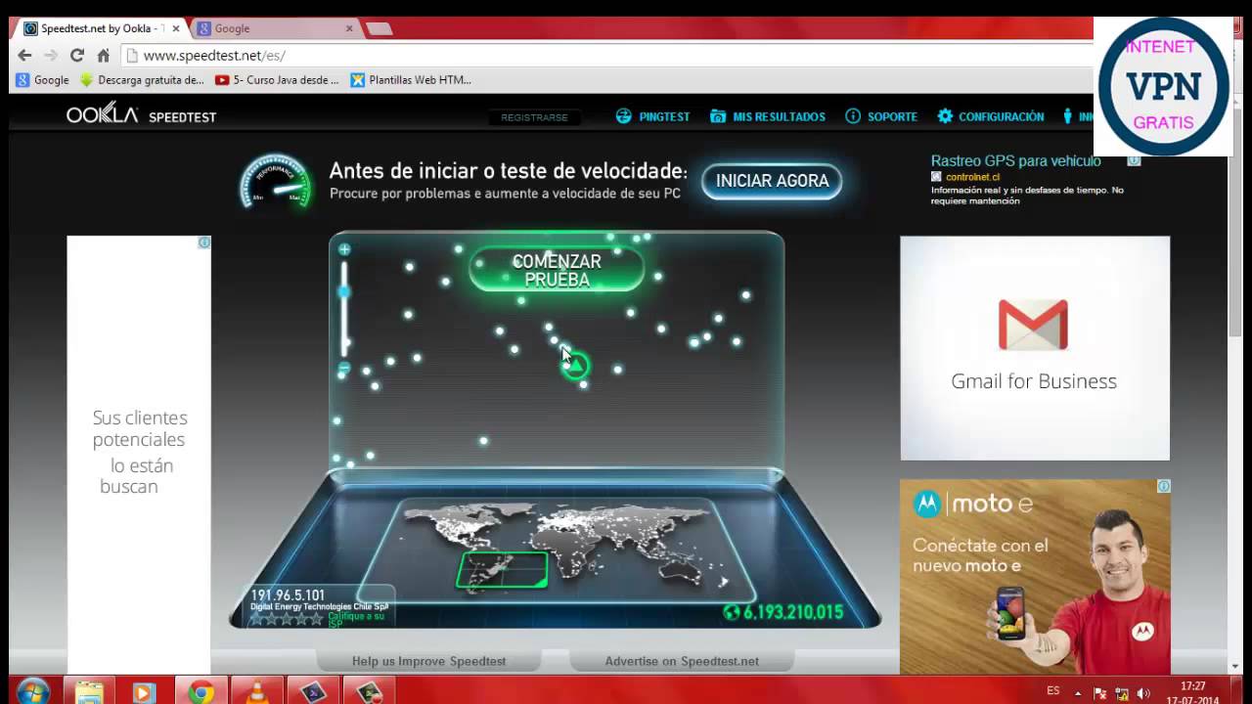Show hidden tray icons arrow
The height and width of the screenshot is (704, 1252).
coord(1078,693)
